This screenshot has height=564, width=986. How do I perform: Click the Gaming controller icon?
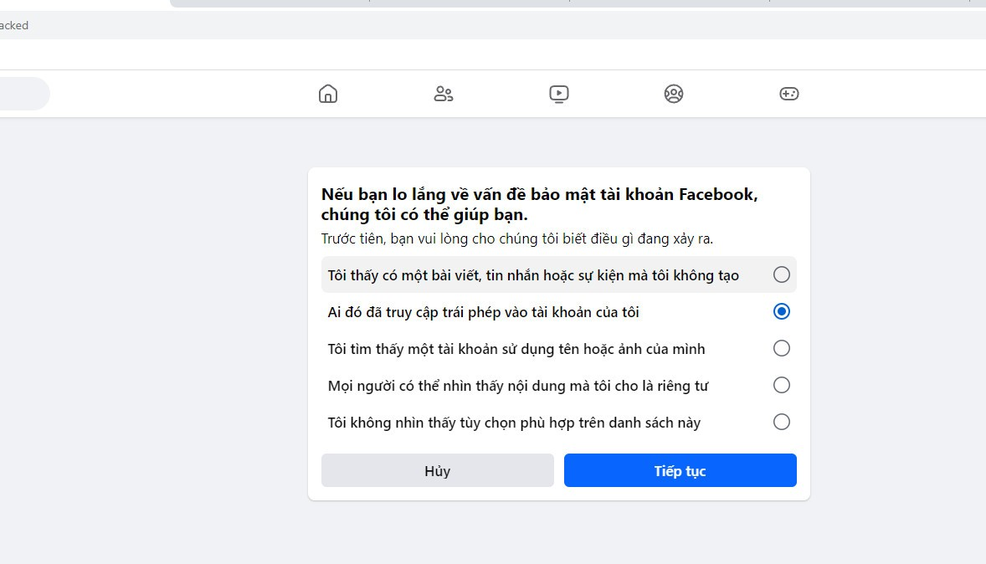[x=788, y=93]
